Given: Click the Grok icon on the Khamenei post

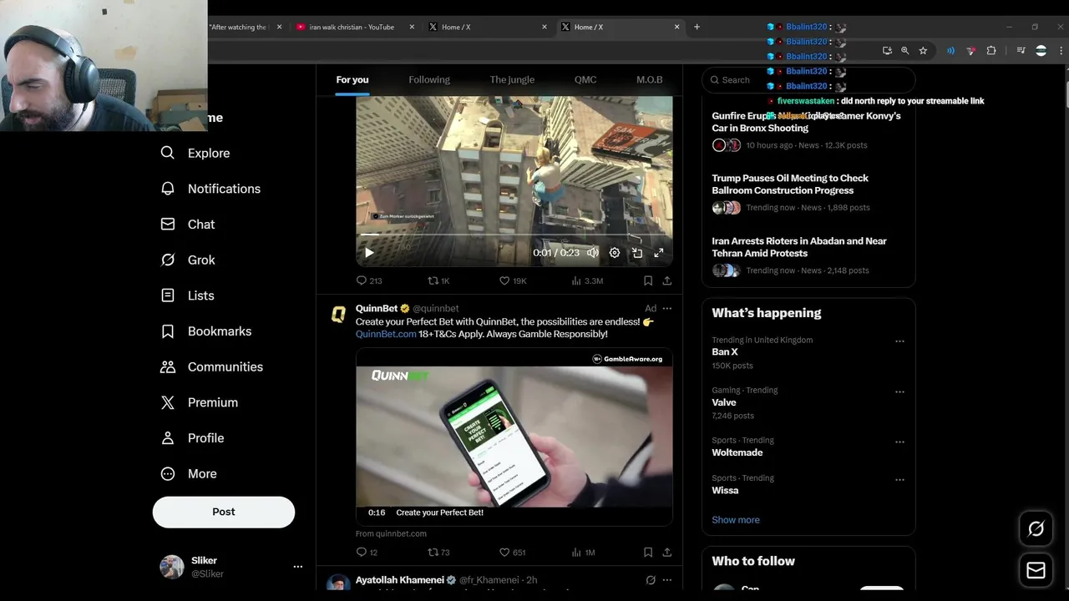Looking at the screenshot, I should click(x=651, y=580).
